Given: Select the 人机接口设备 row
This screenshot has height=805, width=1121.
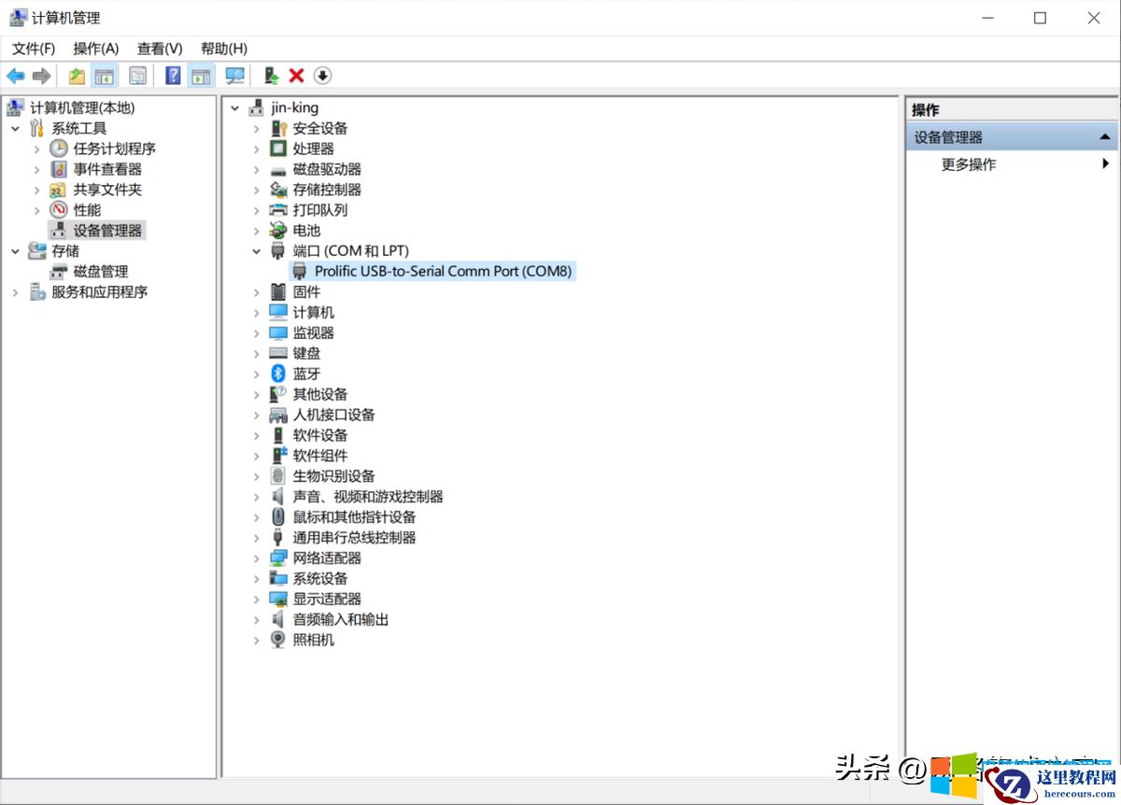Looking at the screenshot, I should [333, 415].
